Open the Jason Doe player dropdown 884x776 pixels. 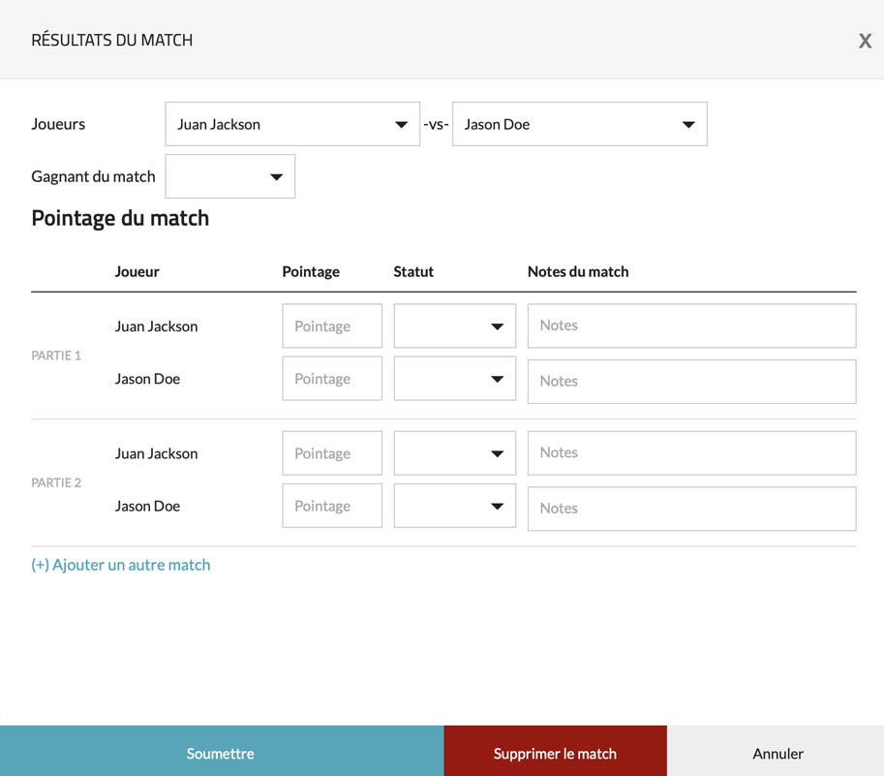coord(579,124)
